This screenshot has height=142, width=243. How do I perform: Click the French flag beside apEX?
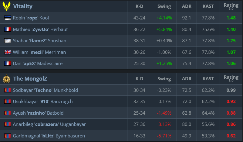(x=8, y=64)
